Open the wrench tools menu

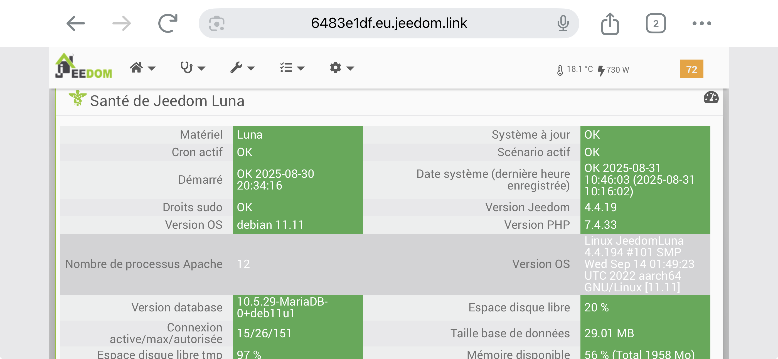click(x=242, y=68)
